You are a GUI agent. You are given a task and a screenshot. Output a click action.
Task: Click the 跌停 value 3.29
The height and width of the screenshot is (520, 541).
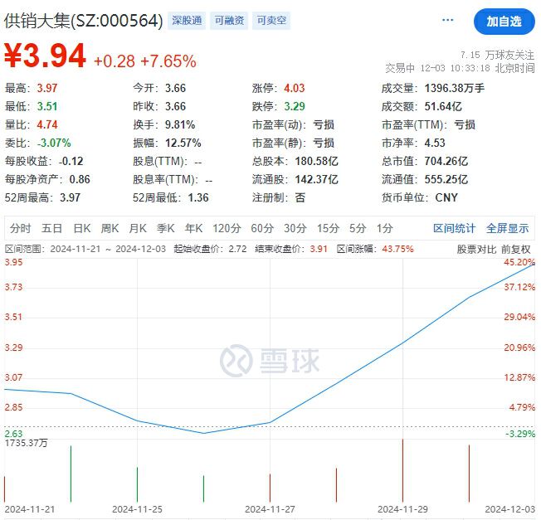tap(295, 106)
